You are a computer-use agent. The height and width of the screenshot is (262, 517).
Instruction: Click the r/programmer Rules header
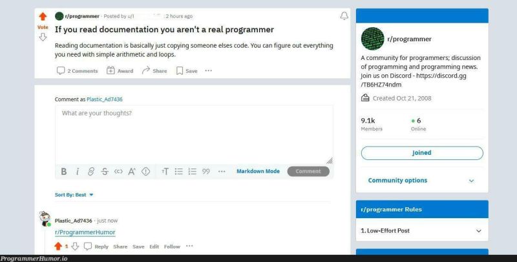click(x=422, y=209)
